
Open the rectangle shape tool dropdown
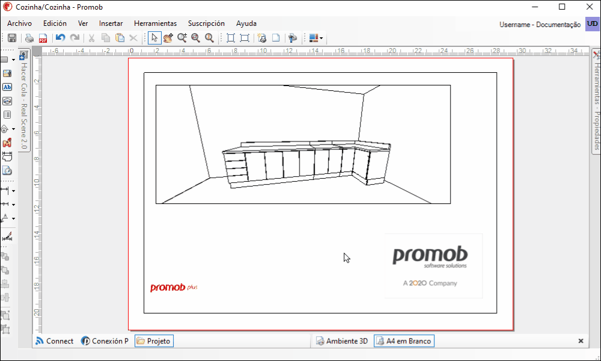(13, 60)
